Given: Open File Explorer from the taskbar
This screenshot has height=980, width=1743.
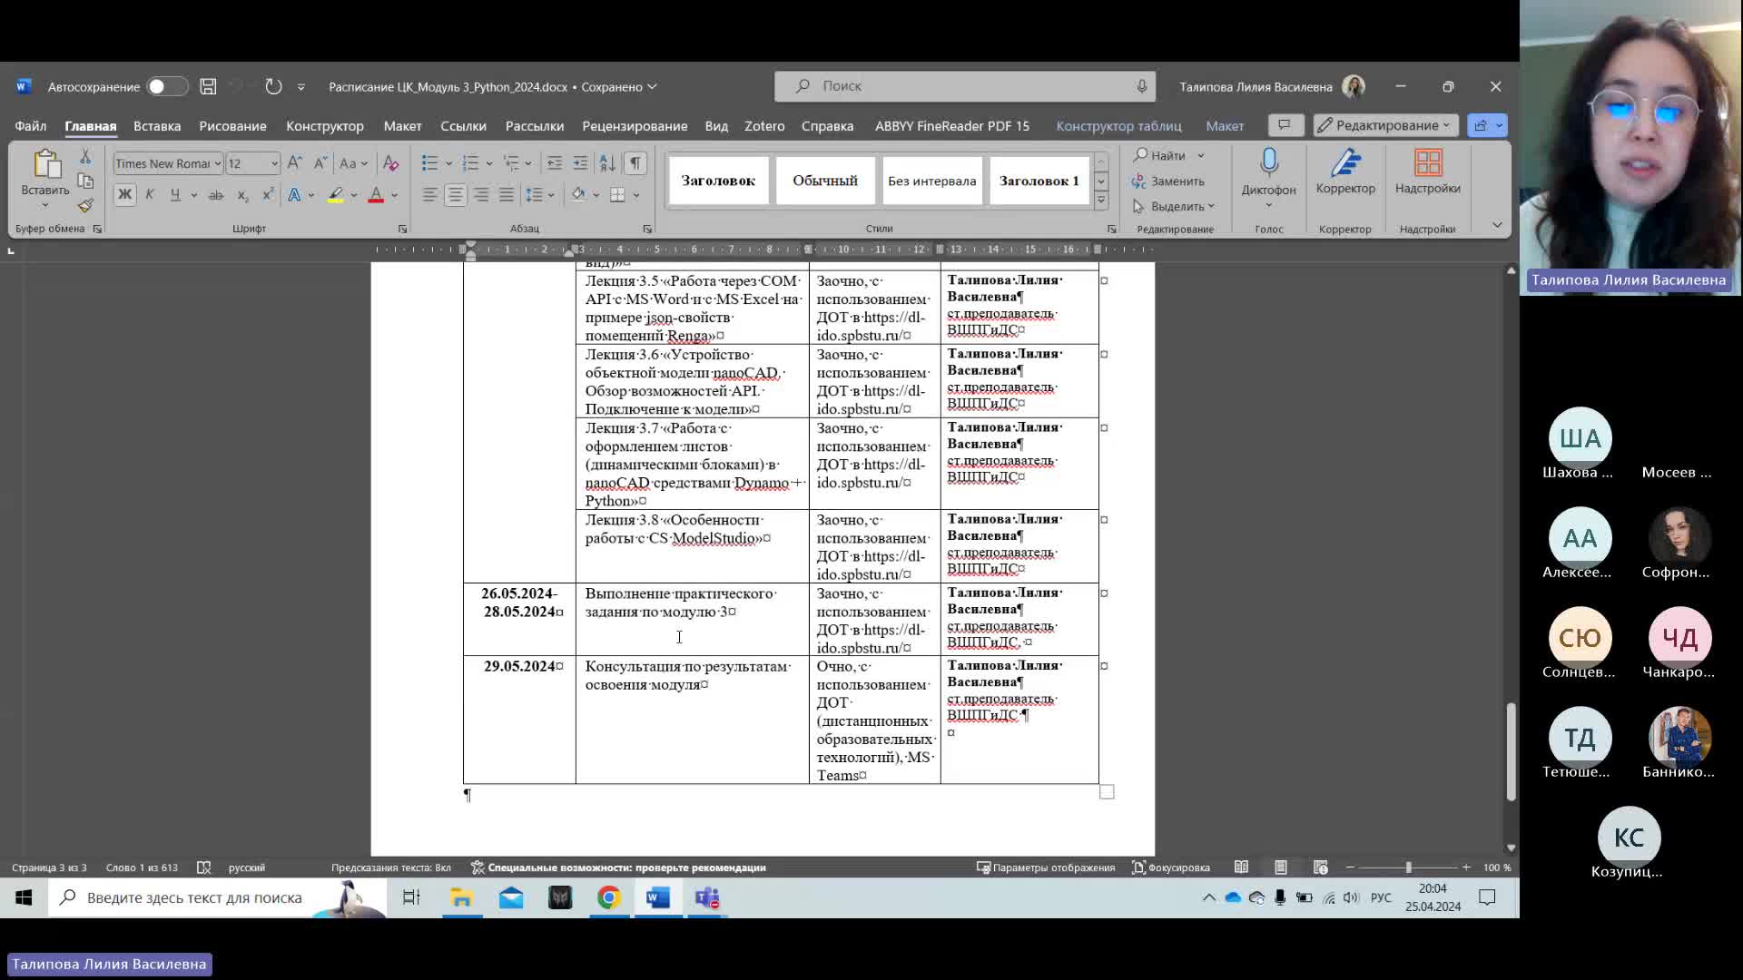Looking at the screenshot, I should coord(462,897).
